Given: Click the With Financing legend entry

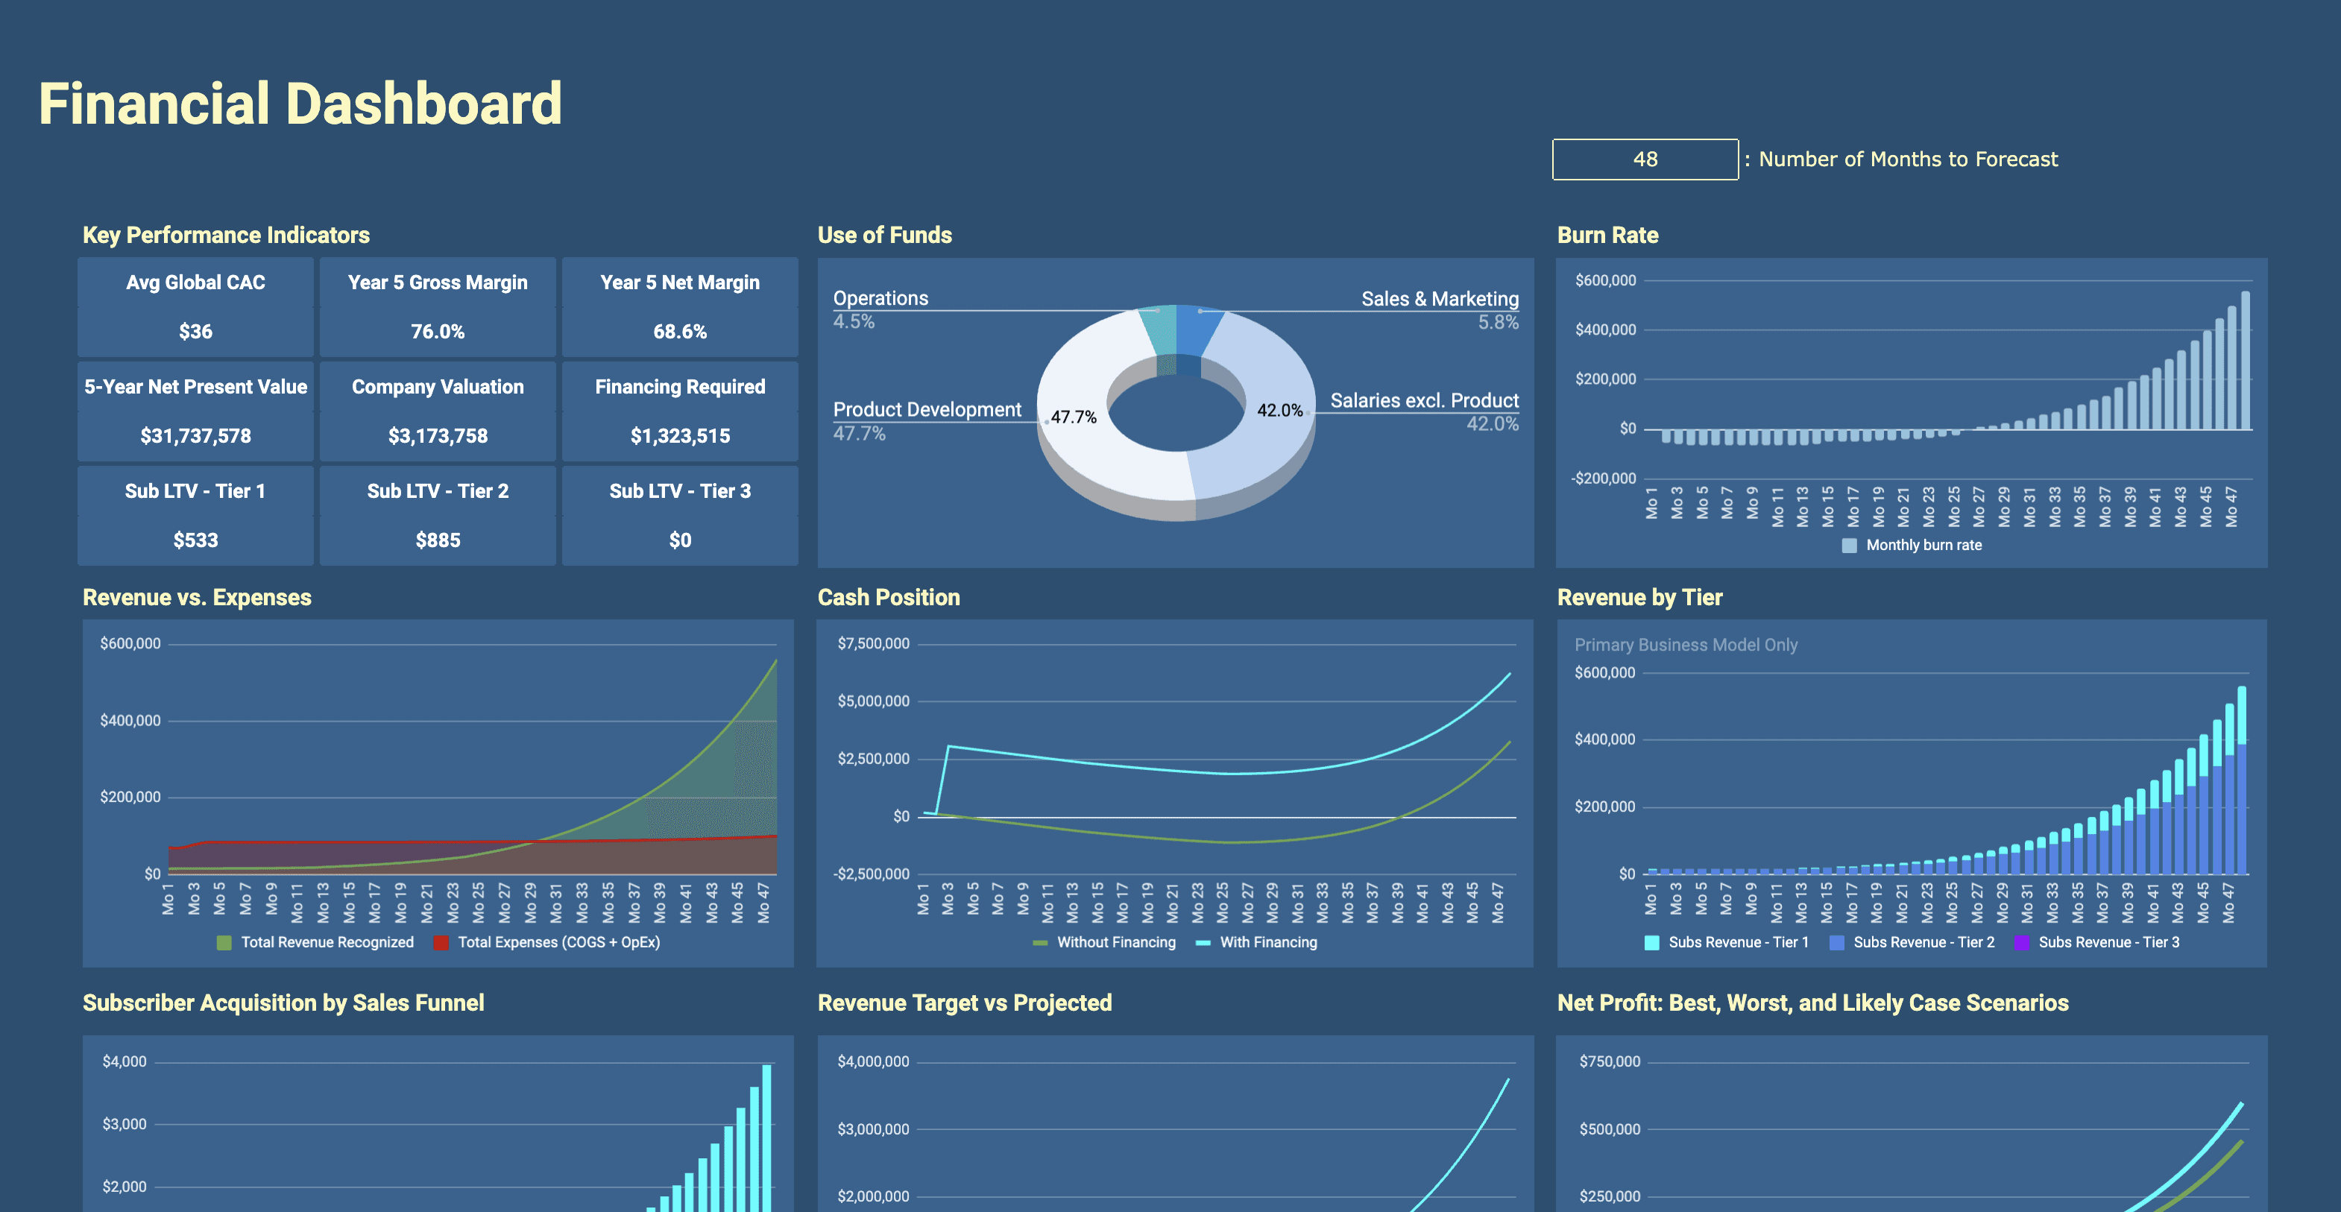Looking at the screenshot, I should [x=1256, y=943].
